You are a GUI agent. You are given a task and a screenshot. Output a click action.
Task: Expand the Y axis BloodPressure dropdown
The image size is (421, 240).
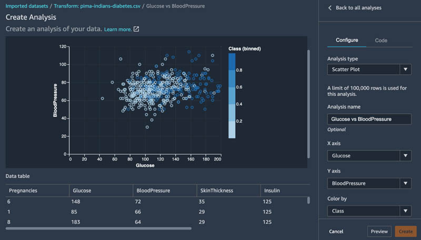point(369,183)
